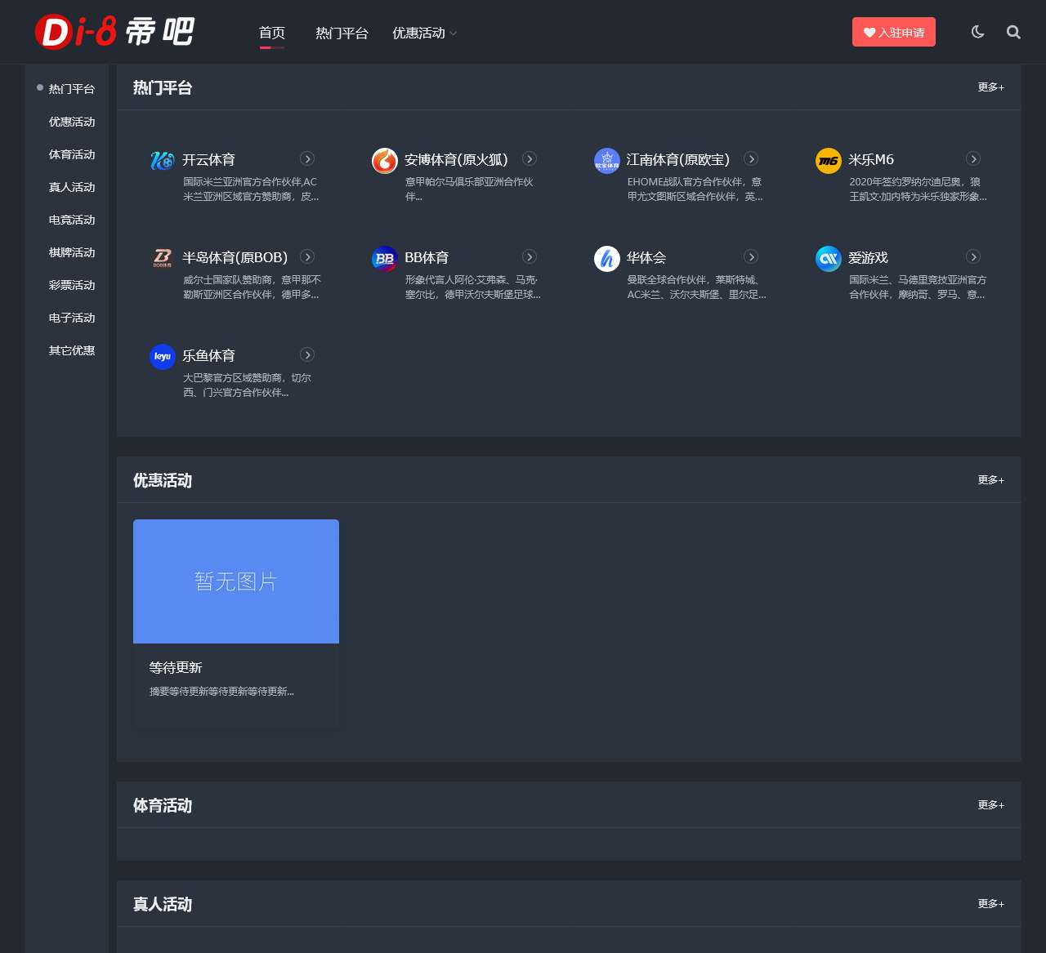Select 彩票活动 in left sidebar
Image resolution: width=1046 pixels, height=953 pixels.
(x=71, y=285)
